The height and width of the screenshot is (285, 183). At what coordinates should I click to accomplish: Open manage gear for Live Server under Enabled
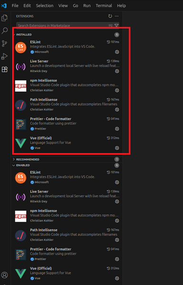click(x=117, y=202)
